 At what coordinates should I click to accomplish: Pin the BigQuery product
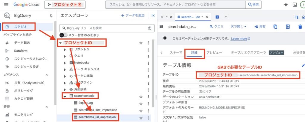click(51, 16)
